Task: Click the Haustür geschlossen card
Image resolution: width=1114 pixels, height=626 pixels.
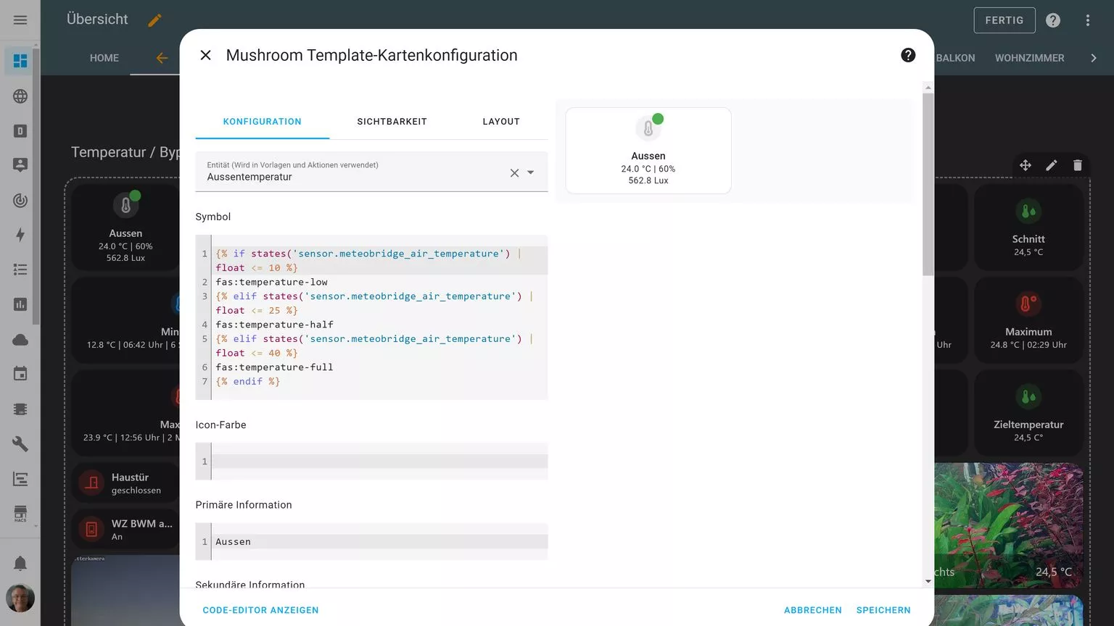Action: [125, 483]
